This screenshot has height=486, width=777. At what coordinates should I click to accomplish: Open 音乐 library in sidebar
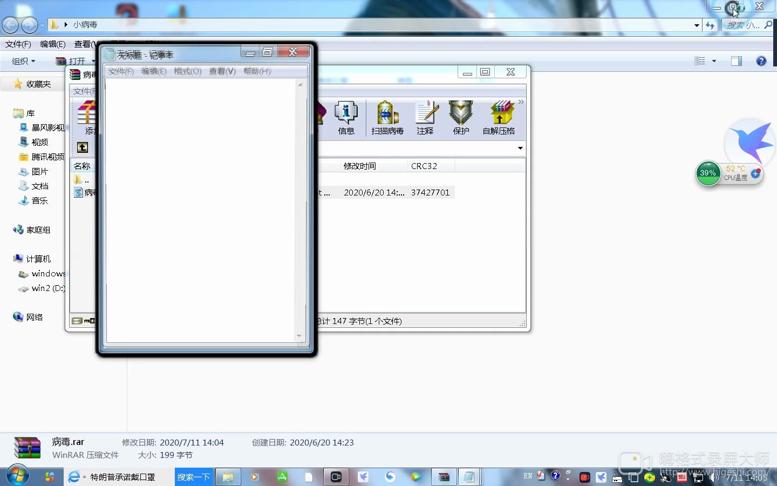34,200
